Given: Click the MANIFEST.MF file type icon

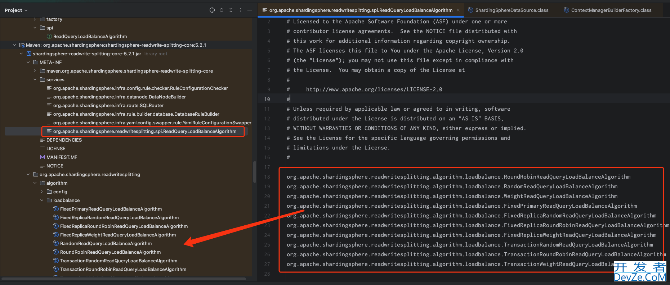Looking at the screenshot, I should click(x=43, y=157).
